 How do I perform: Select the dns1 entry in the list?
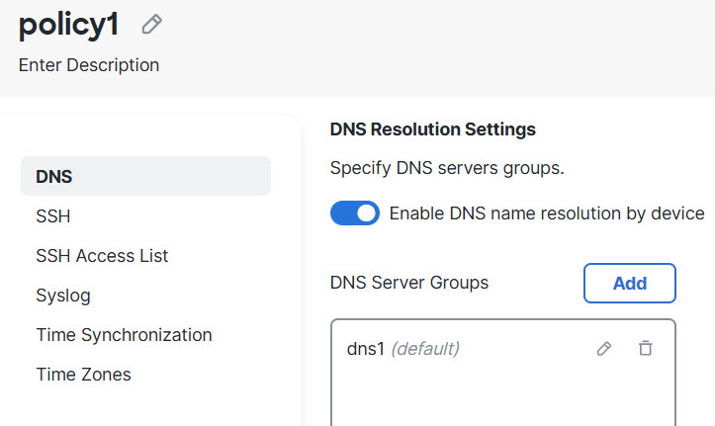[365, 348]
